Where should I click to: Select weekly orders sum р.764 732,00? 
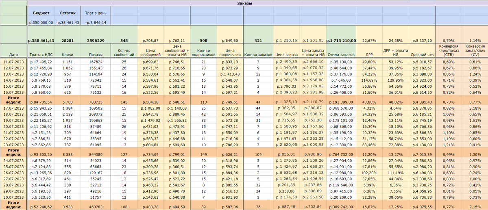[341, 155]
